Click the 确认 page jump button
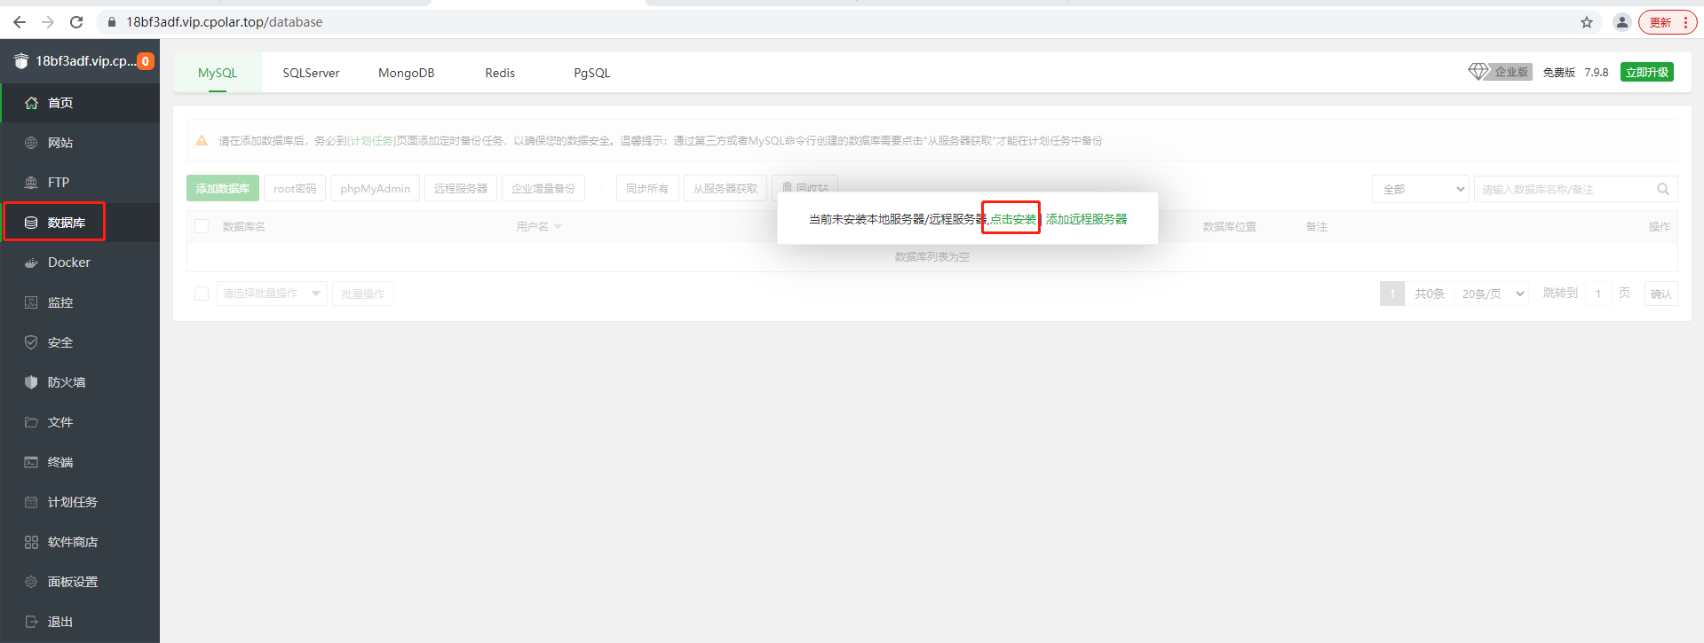The width and height of the screenshot is (1704, 643). click(1660, 294)
